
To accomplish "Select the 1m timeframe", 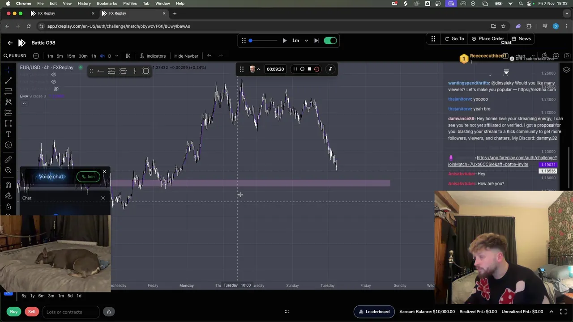I will click(x=50, y=56).
